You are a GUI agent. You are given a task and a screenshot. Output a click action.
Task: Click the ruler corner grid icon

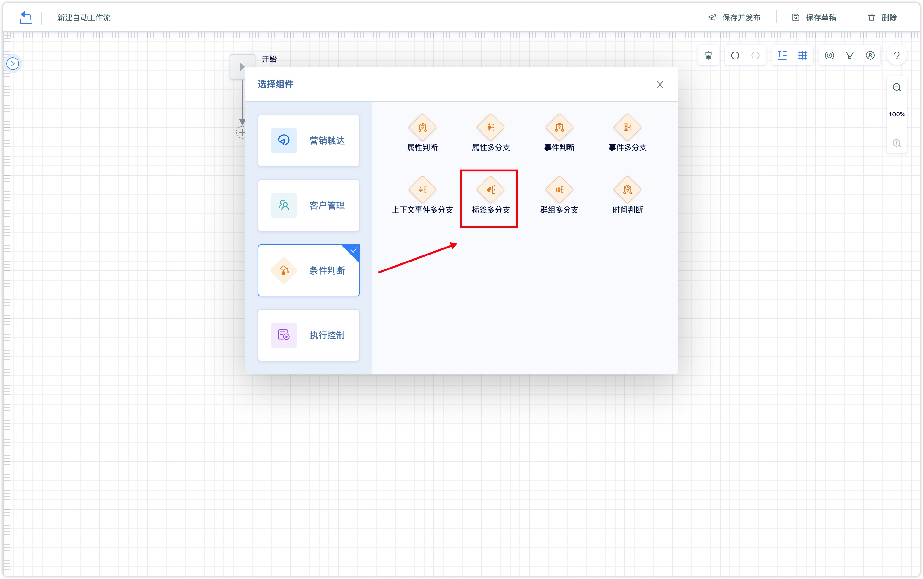tap(7, 36)
